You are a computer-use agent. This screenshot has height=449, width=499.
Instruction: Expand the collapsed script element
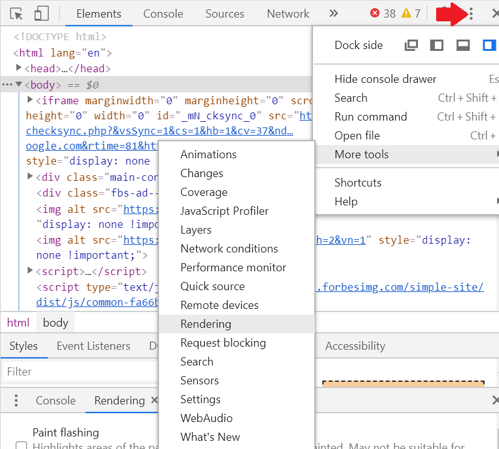pos(30,270)
